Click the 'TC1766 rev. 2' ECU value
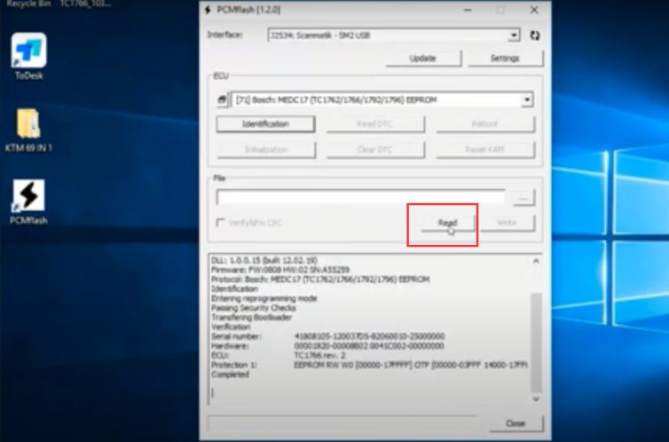 click(320, 355)
